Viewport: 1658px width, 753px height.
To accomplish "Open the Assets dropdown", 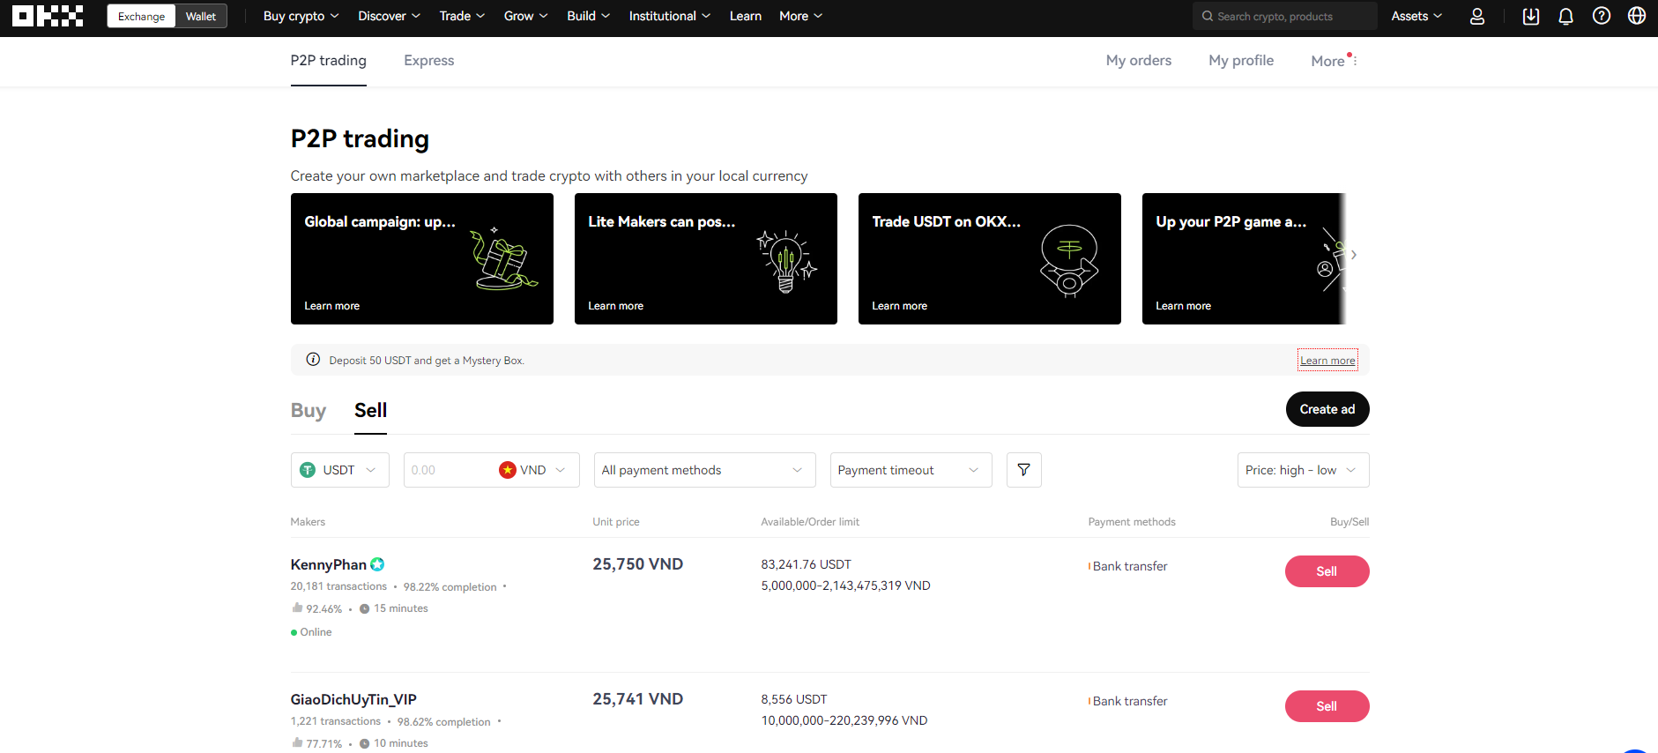I will (1416, 16).
